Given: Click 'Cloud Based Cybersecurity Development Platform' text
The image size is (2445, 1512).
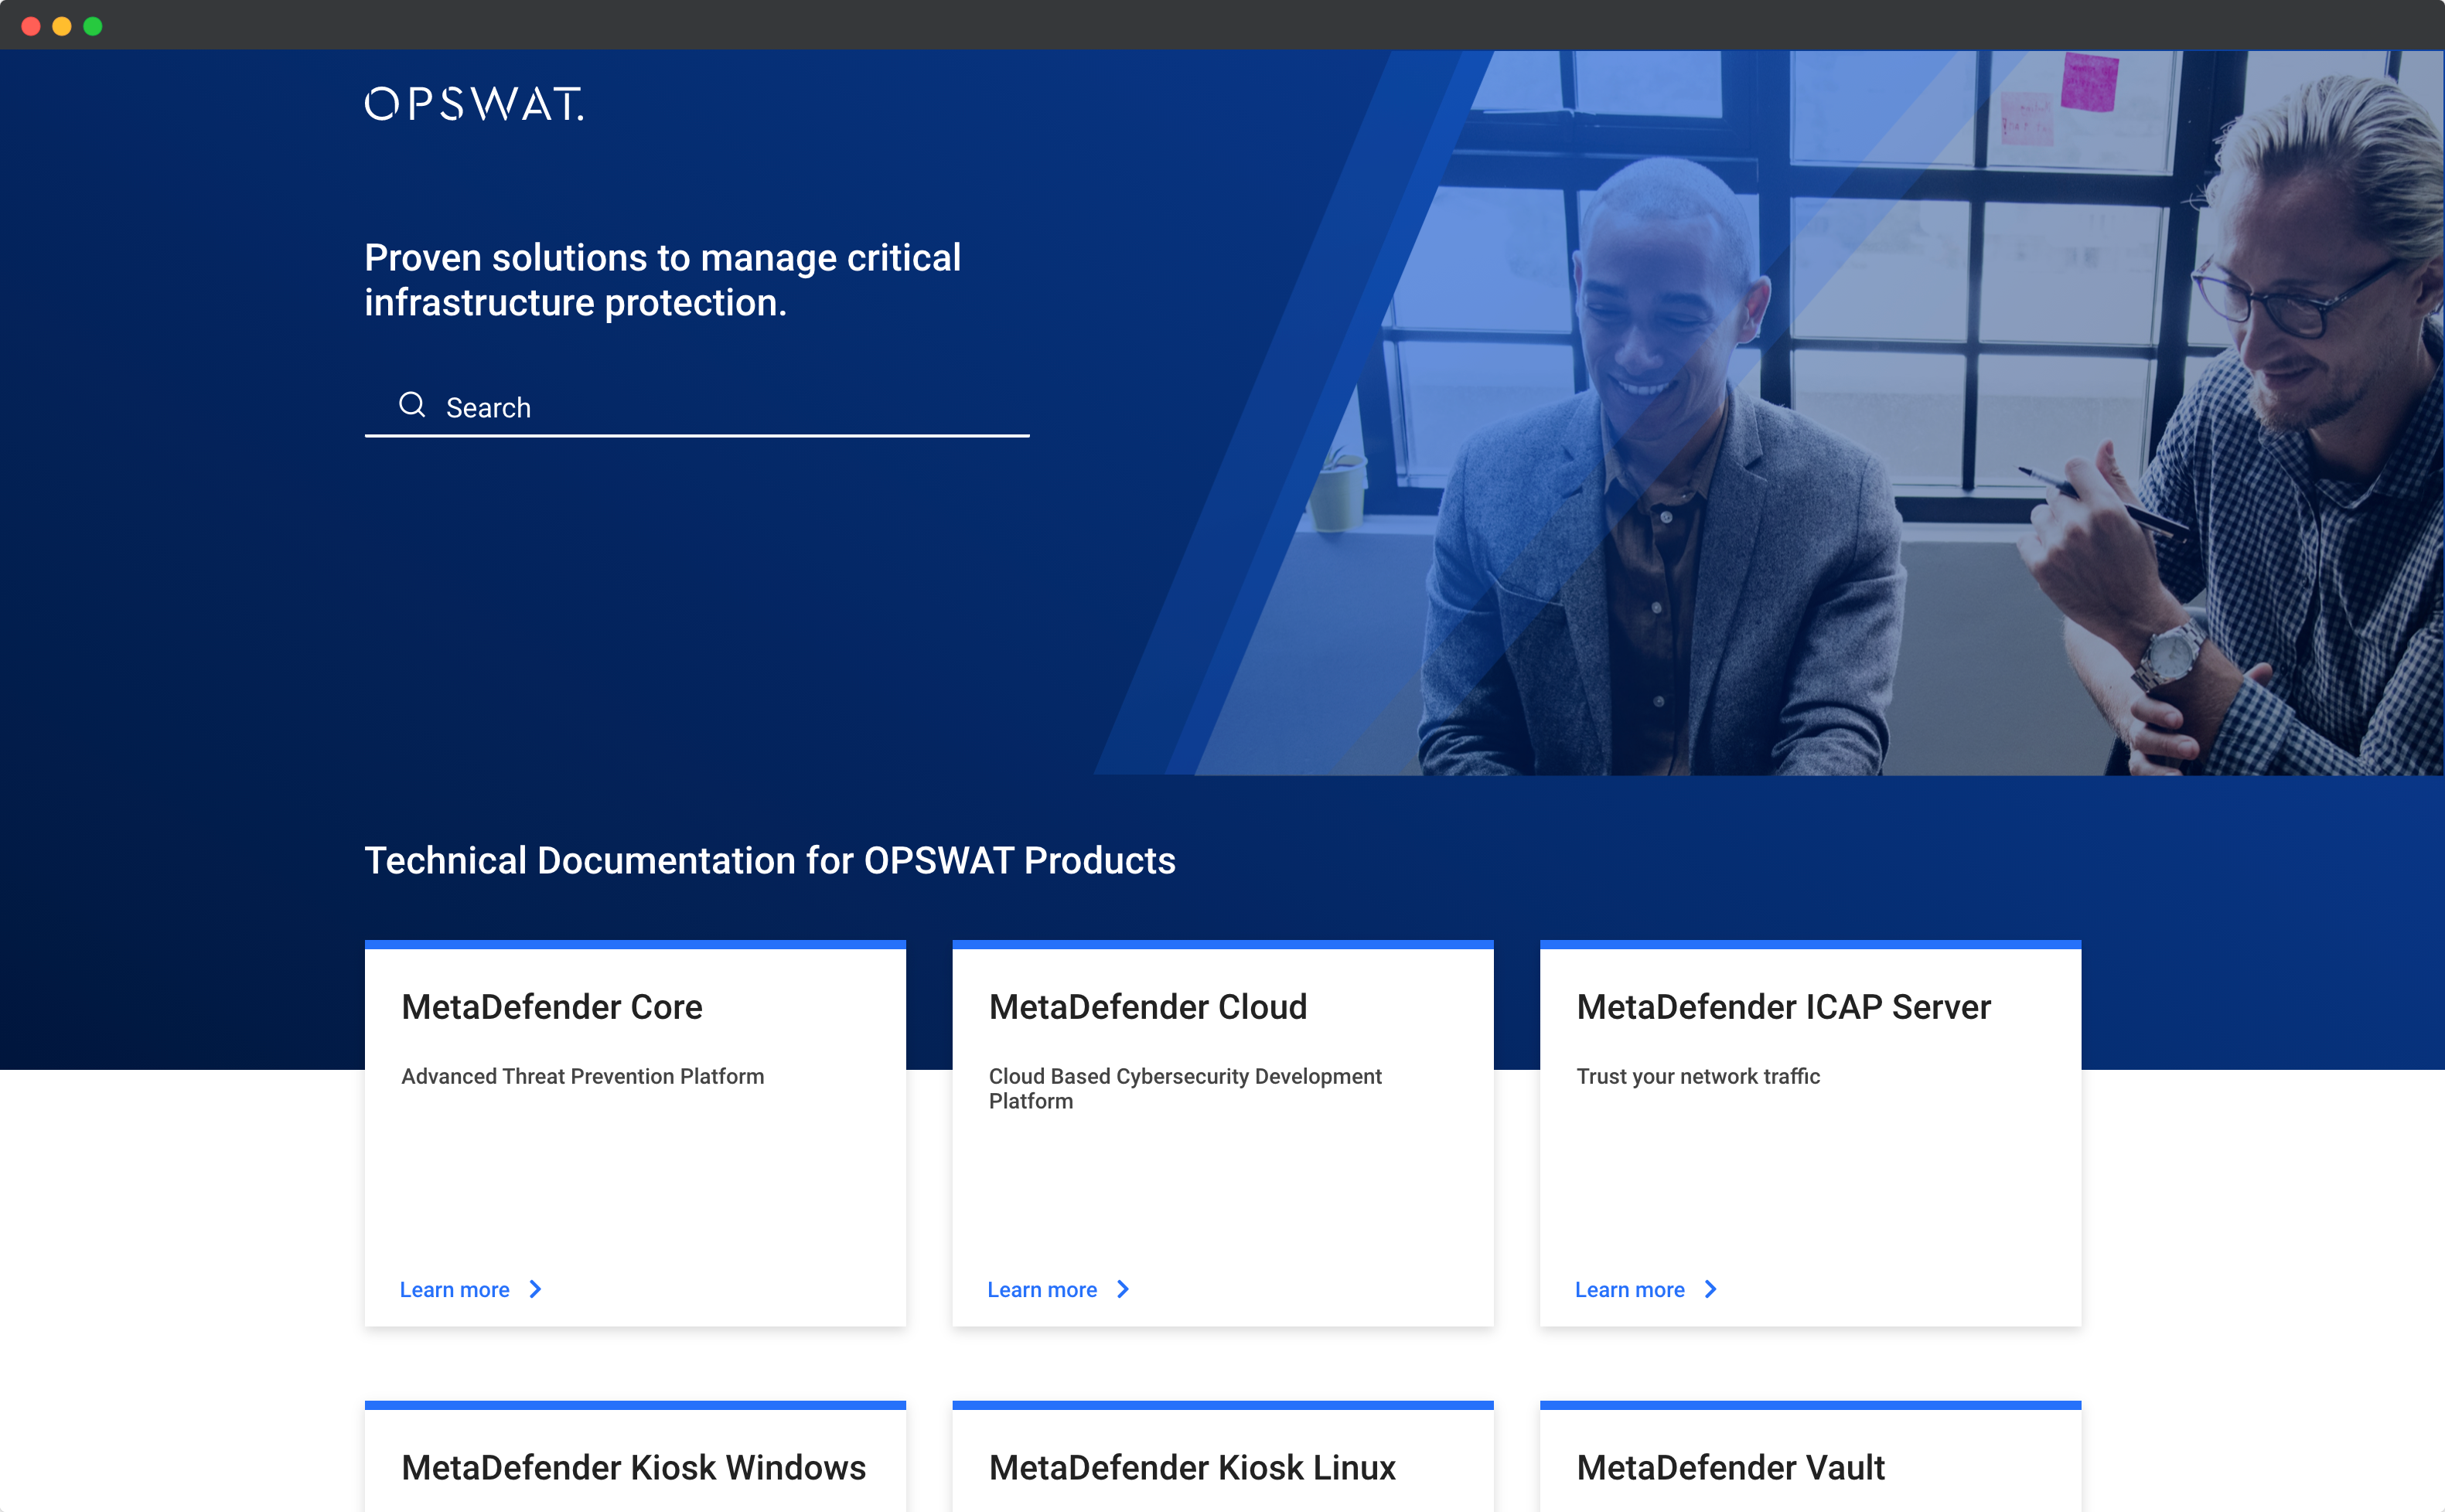Looking at the screenshot, I should [x=1185, y=1089].
